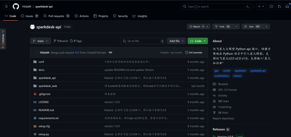The image size is (291, 137).
Task: Select the xinhuo topic tag
Action: pos(237,76)
